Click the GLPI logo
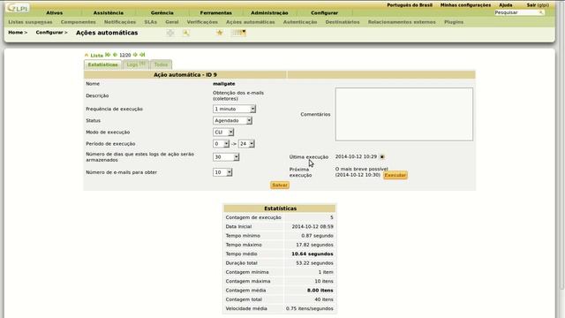 tap(18, 8)
